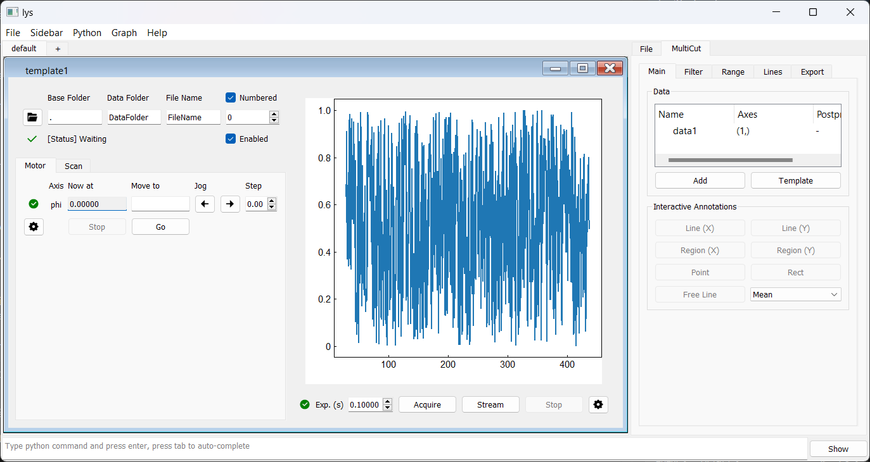Click the Move to input field
870x462 pixels.
point(160,204)
